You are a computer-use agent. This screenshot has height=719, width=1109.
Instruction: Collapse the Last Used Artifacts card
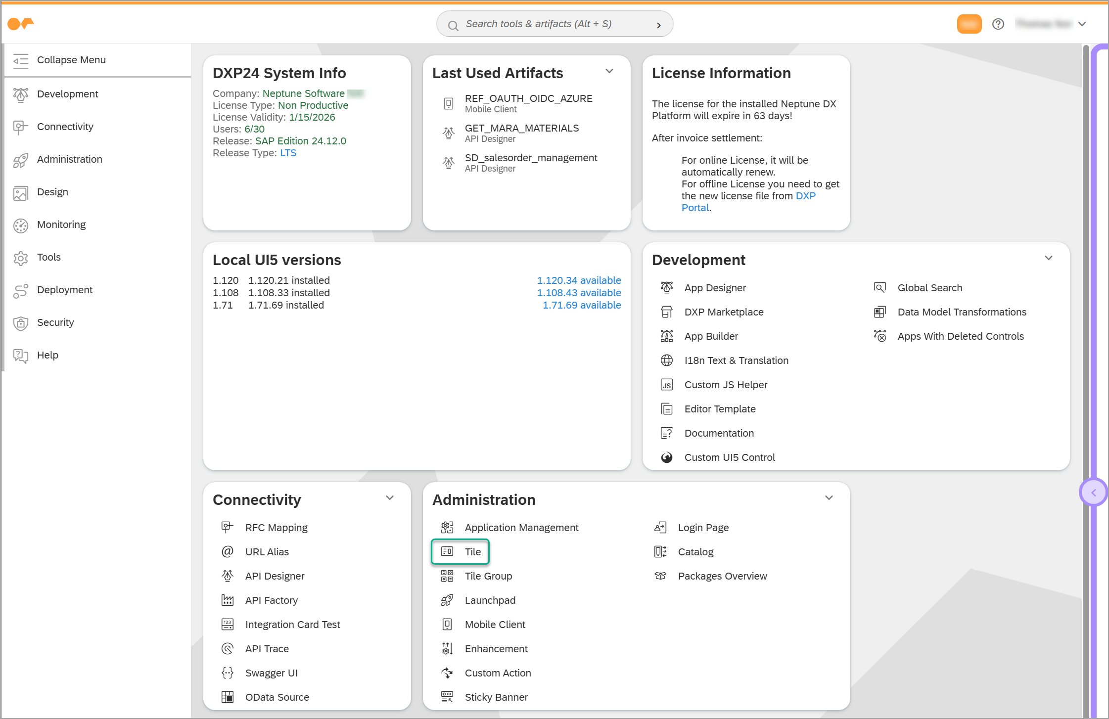[x=609, y=71]
